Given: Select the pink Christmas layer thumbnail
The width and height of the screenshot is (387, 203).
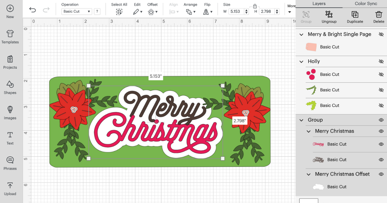Looking at the screenshot, I should click(318, 144).
